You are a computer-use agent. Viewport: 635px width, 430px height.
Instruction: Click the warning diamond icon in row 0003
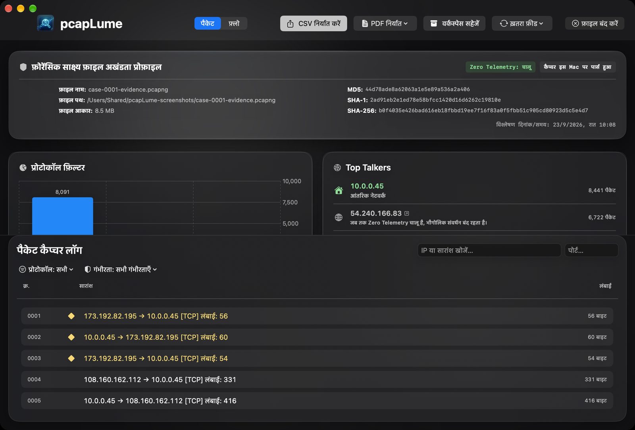pyautogui.click(x=71, y=358)
